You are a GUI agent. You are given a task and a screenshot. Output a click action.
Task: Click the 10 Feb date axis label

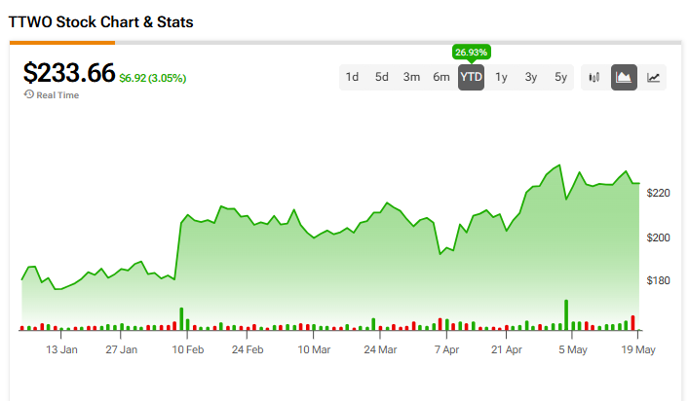[x=188, y=349]
